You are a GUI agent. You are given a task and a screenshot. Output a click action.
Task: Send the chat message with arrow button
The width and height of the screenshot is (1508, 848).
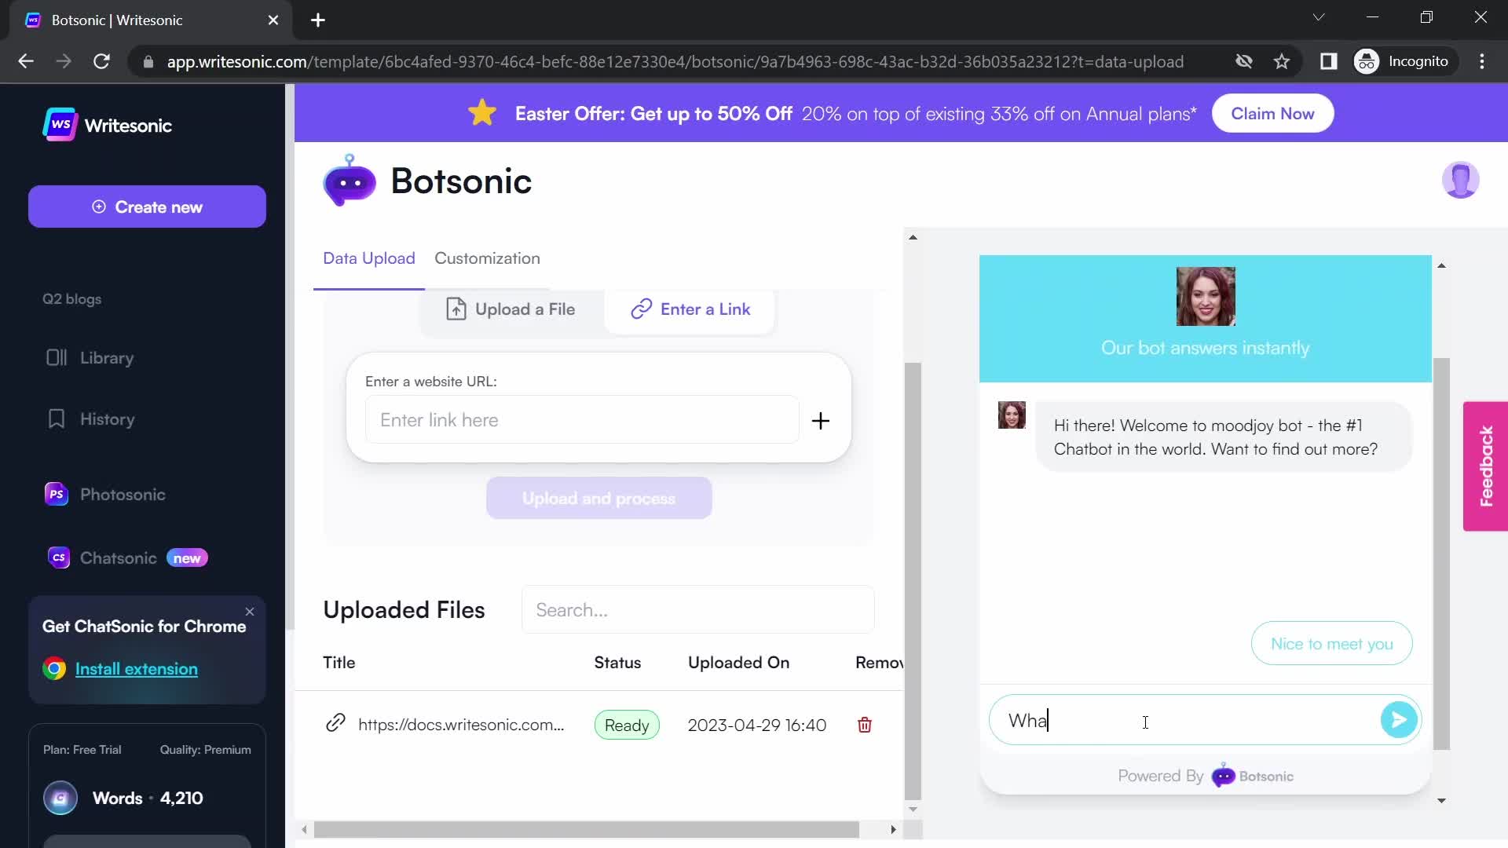(x=1399, y=719)
